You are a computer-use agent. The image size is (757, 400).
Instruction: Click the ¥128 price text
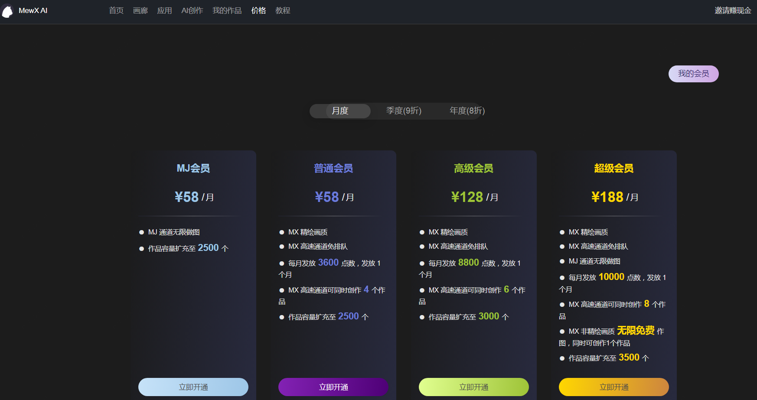point(467,197)
